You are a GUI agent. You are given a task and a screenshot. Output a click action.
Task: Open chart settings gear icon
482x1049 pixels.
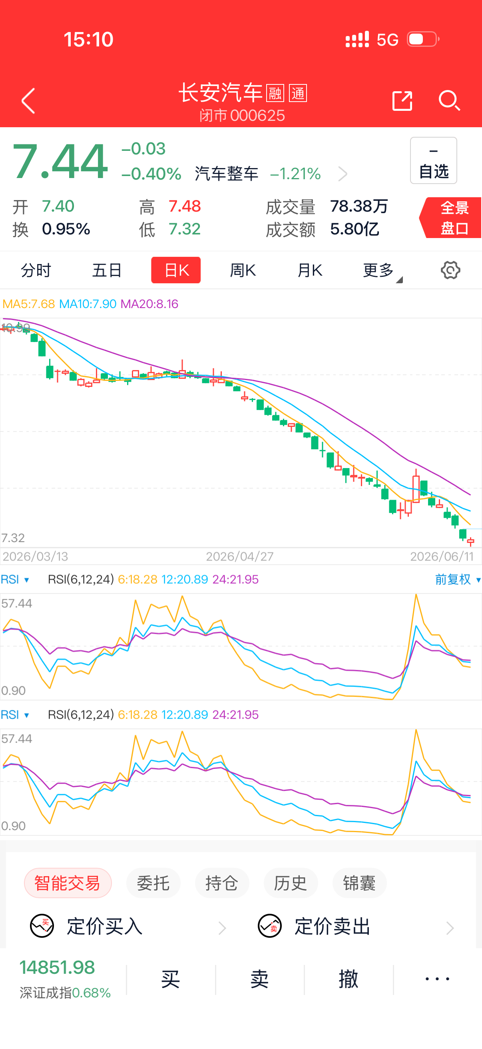(450, 270)
